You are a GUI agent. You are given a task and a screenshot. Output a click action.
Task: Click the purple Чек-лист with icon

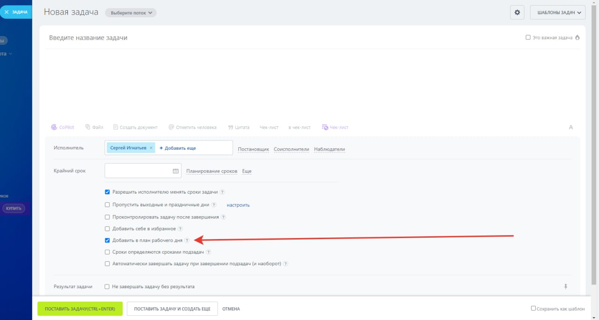click(x=335, y=127)
